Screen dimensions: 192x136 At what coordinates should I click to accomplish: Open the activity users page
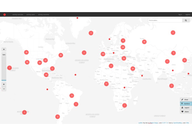click(31, 15)
